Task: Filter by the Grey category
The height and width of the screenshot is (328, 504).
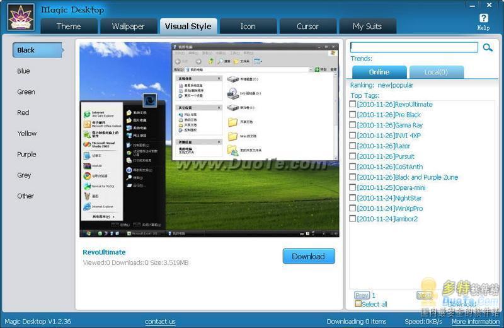Action: pos(24,175)
